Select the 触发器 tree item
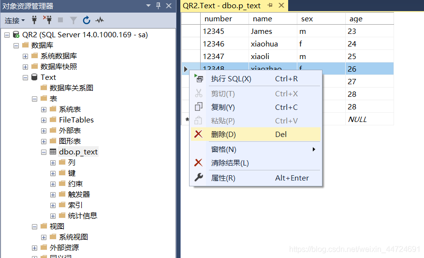 79,195
